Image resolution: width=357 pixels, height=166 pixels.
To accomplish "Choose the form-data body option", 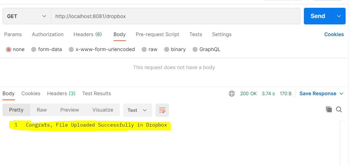I will point(34,49).
